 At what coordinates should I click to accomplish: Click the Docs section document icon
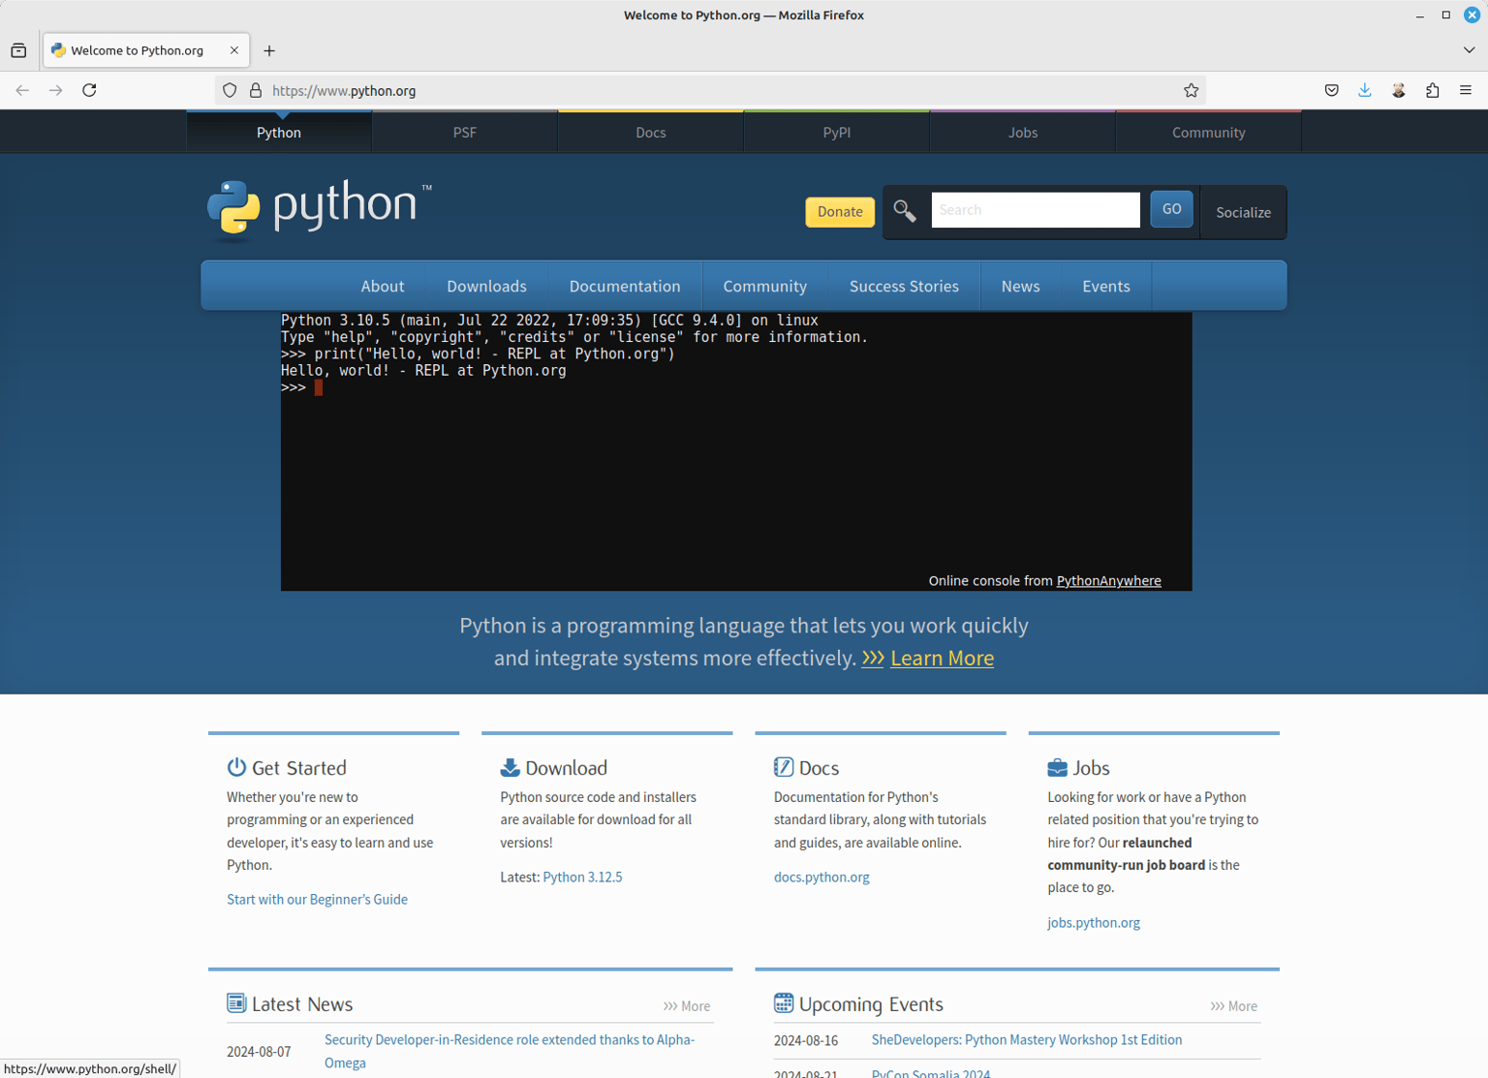(784, 767)
